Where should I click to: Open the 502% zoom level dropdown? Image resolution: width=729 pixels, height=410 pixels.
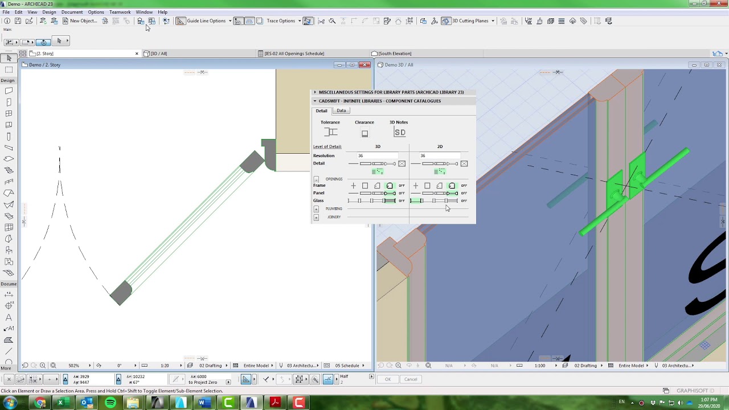click(88, 366)
